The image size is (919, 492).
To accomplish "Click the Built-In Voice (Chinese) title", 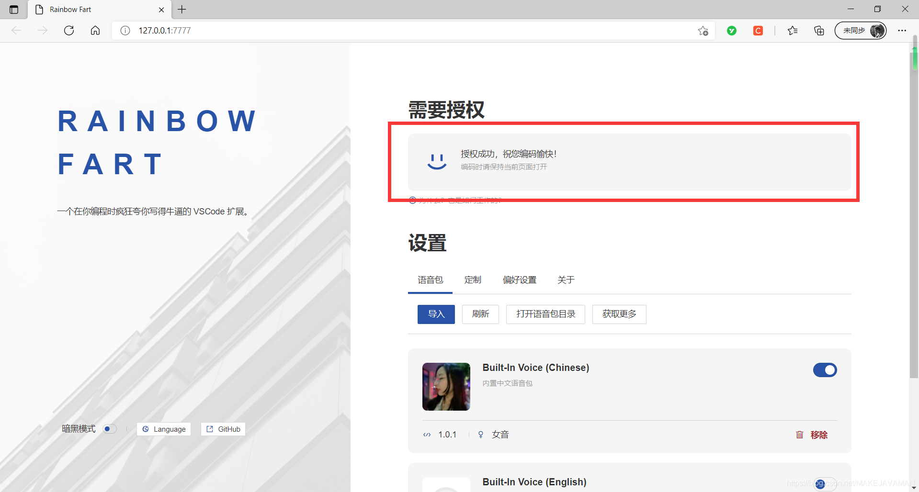I will pyautogui.click(x=536, y=368).
